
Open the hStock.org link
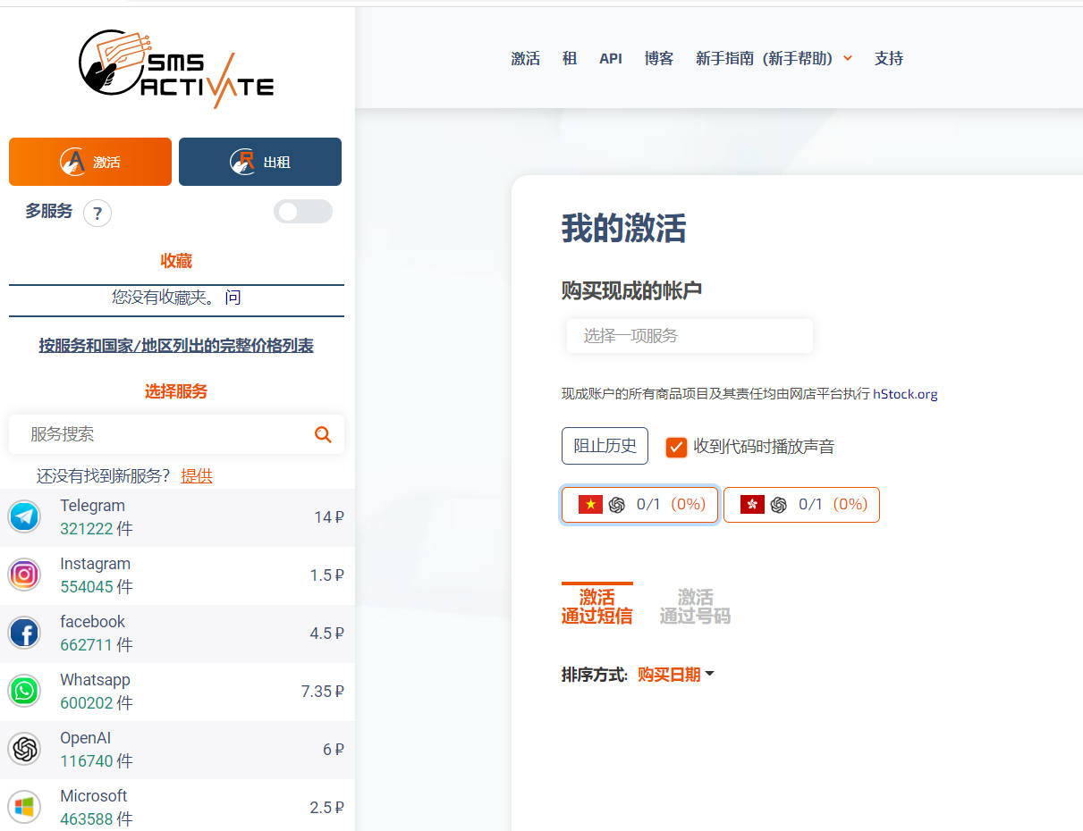tap(905, 392)
